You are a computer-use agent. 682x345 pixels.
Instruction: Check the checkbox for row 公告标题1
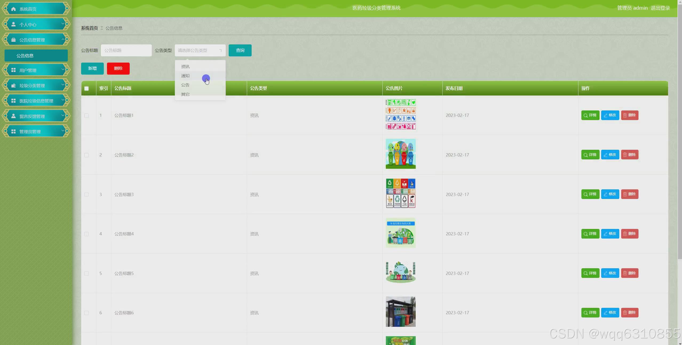tap(86, 115)
